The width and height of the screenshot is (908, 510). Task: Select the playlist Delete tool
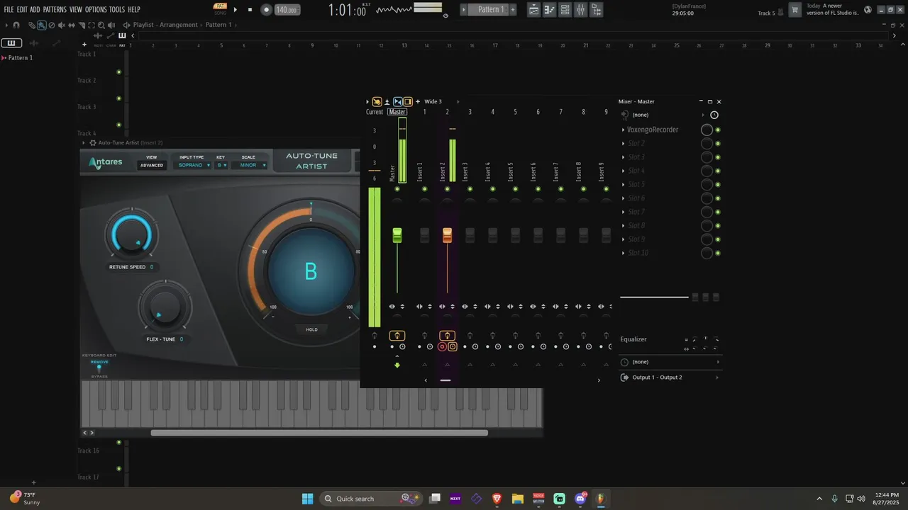[x=52, y=25]
